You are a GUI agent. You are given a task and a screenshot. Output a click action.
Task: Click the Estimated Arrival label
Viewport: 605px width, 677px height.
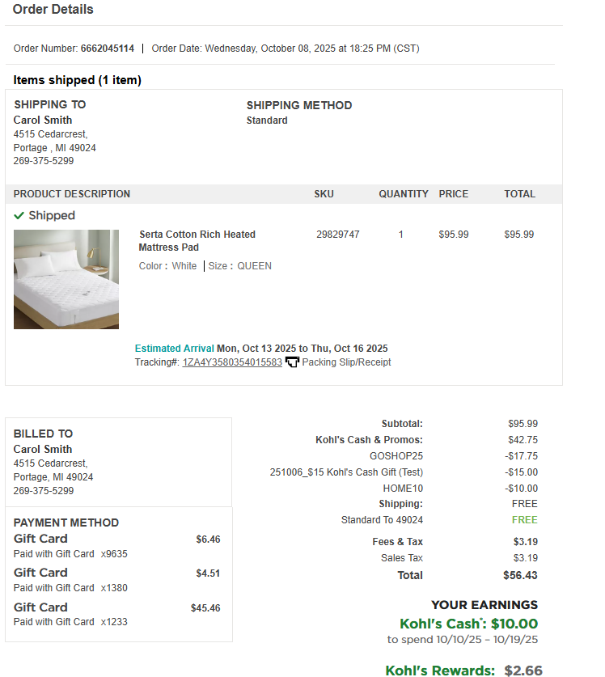coord(175,349)
